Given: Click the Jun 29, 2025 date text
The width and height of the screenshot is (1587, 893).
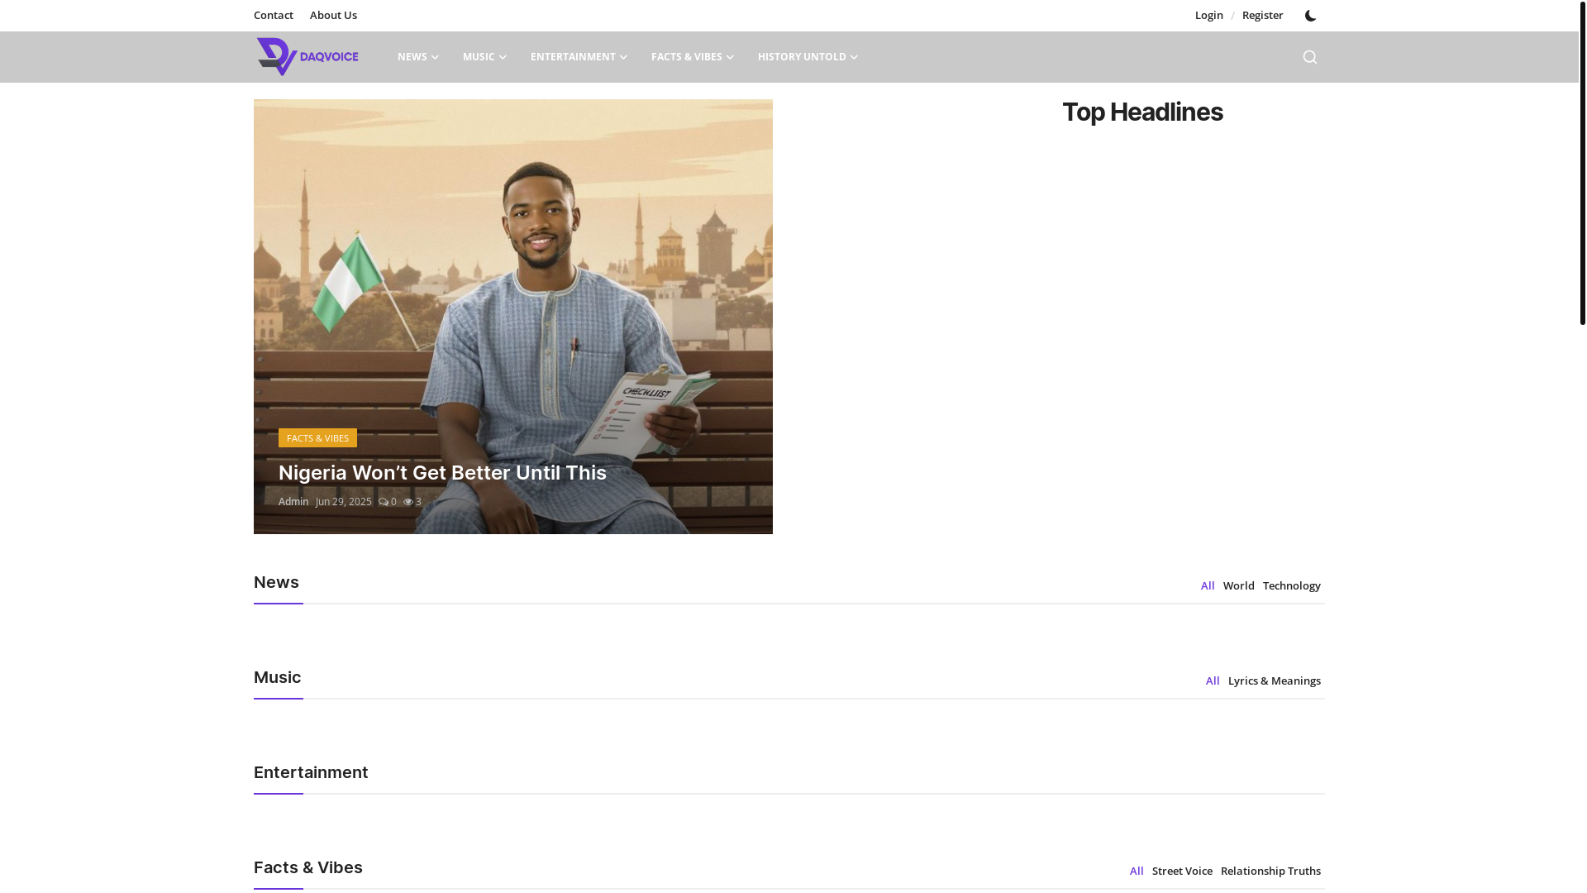Looking at the screenshot, I should click(x=343, y=502).
